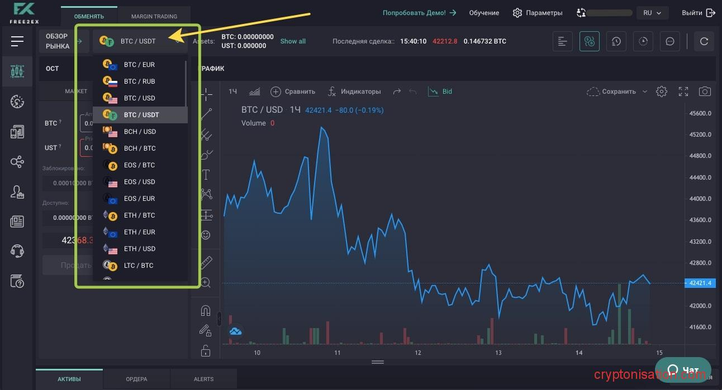Select the magnet mode drawing tool
This screenshot has width=722, height=390.
[x=206, y=311]
